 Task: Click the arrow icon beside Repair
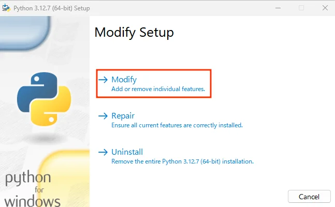(x=103, y=116)
